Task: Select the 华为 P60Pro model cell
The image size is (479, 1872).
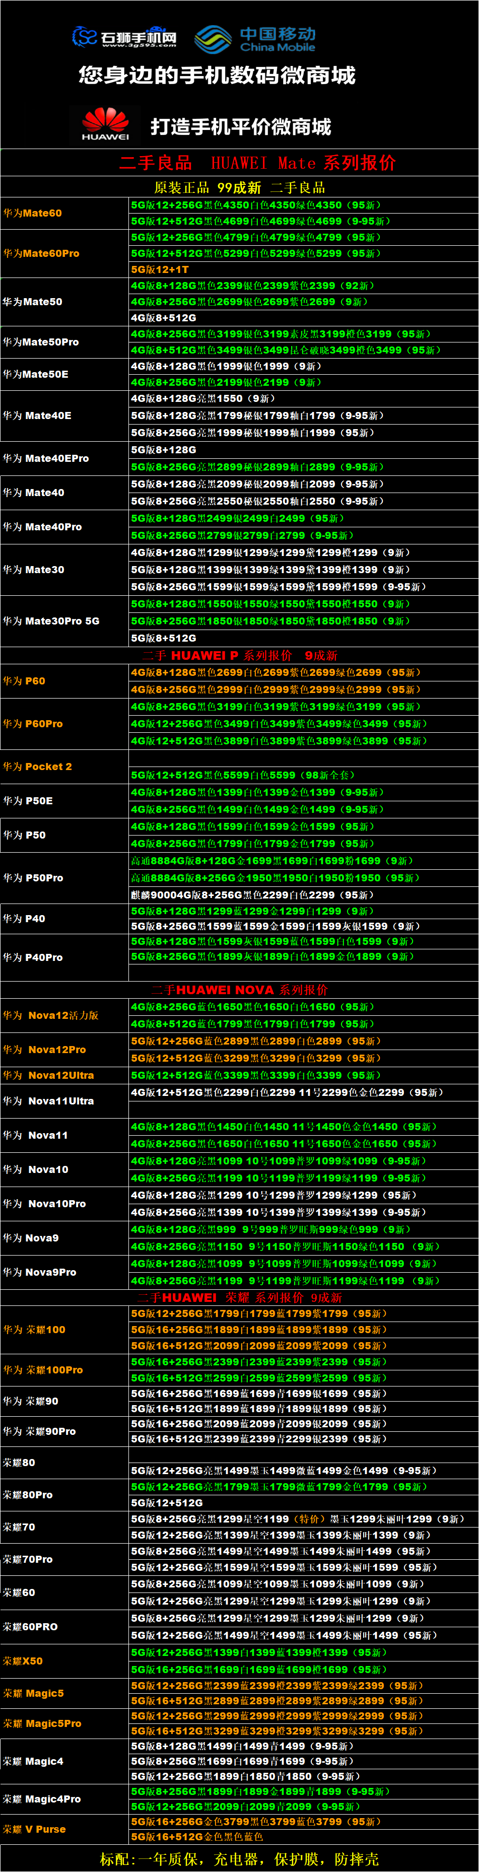Action: pos(64,724)
